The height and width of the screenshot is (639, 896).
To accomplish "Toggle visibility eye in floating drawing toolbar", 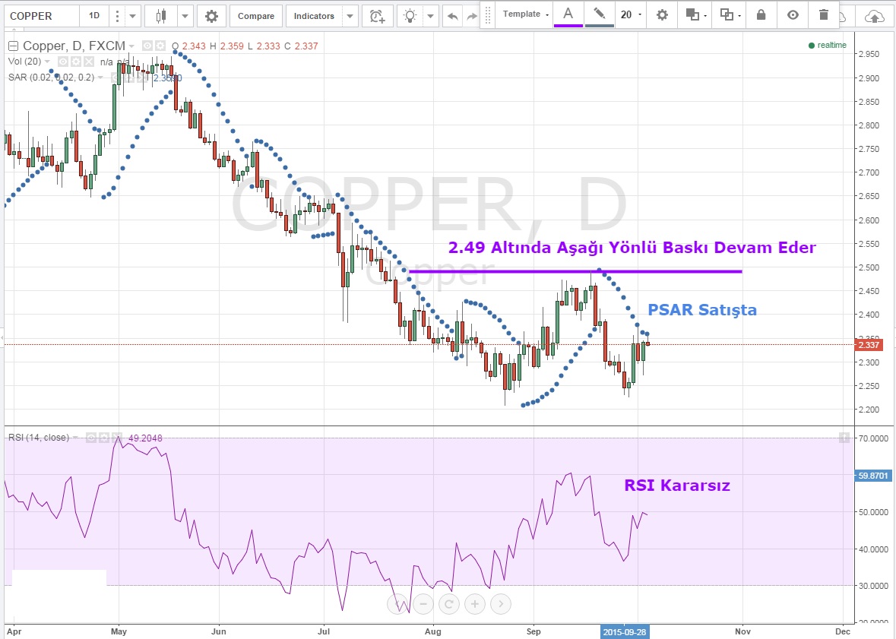I will [793, 14].
